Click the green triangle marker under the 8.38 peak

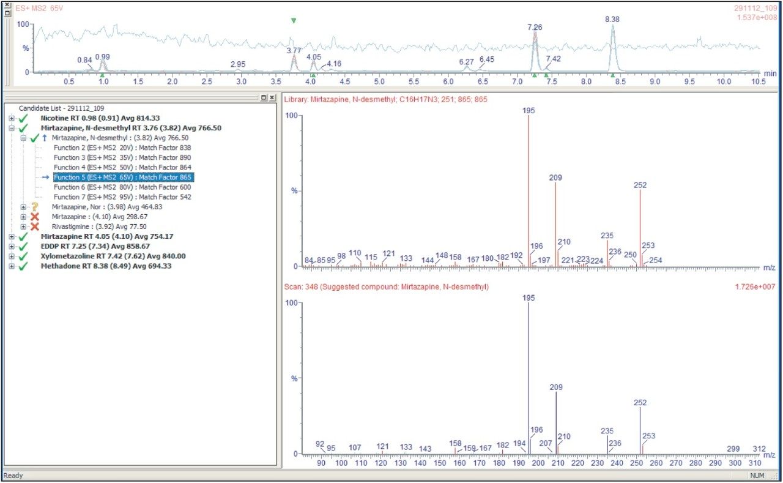[612, 75]
